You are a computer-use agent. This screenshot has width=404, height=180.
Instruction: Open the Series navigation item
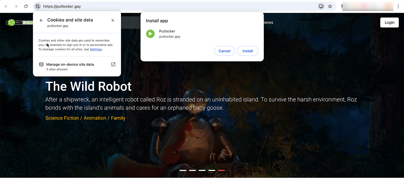268,22
